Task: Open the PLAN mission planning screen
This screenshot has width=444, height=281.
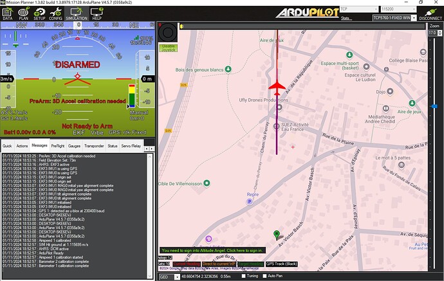Action: (x=24, y=14)
